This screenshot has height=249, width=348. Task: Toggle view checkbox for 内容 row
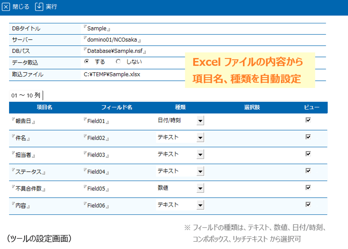(308, 204)
